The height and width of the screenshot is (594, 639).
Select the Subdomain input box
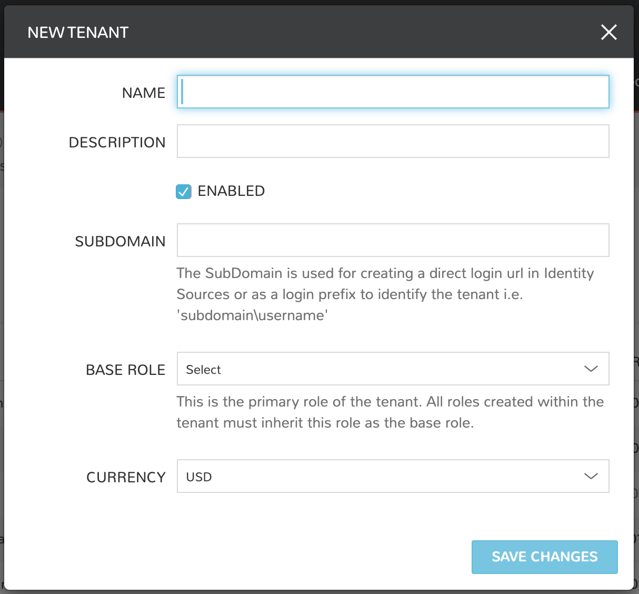click(x=393, y=240)
